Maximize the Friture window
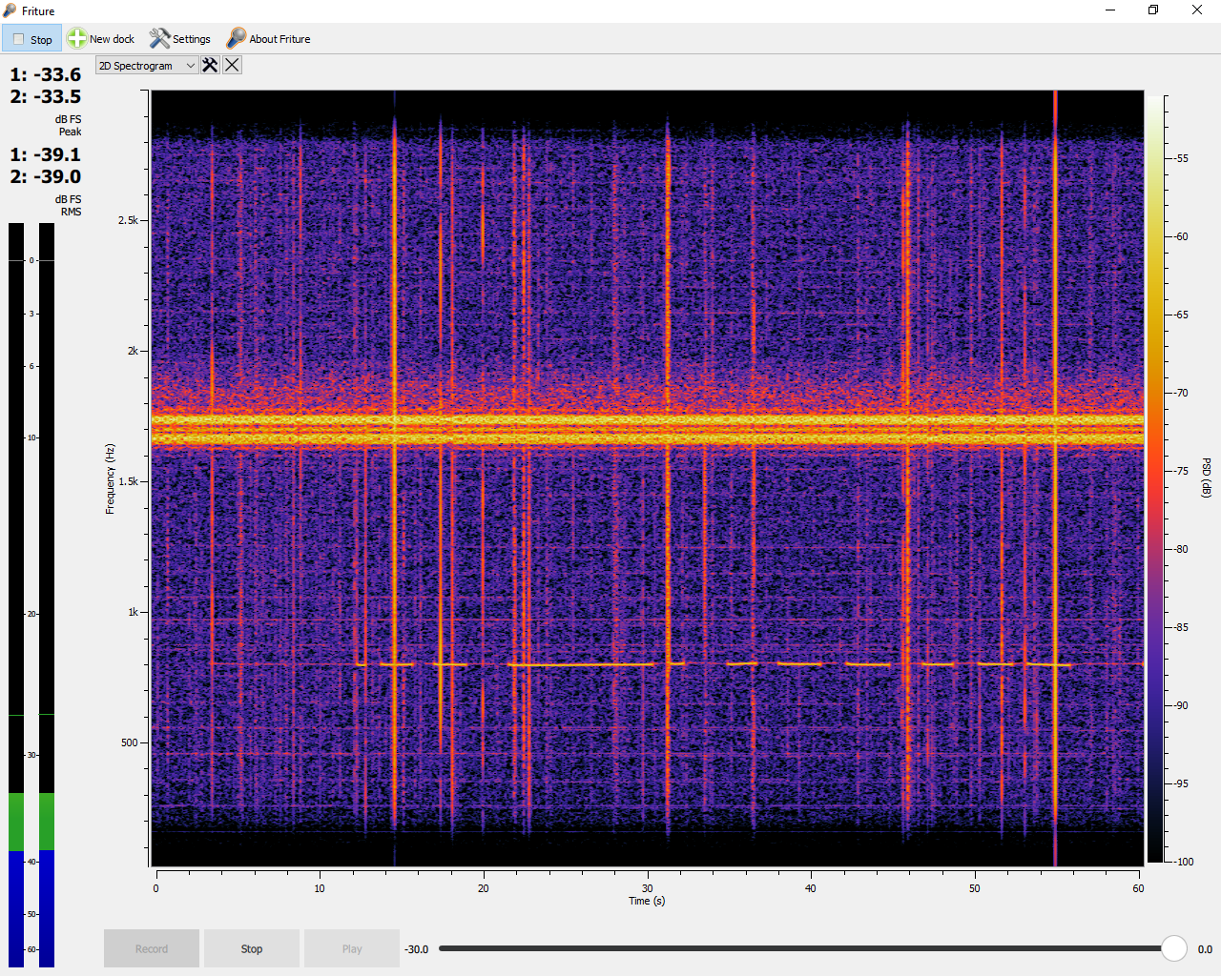The height and width of the screenshot is (976, 1221). [1153, 10]
